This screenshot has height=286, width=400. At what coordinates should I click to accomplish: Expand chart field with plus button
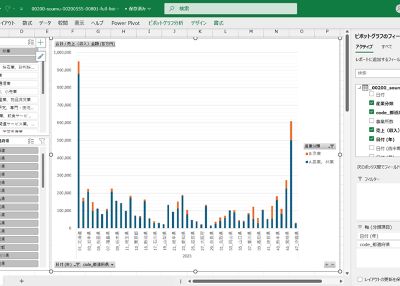click(x=327, y=265)
